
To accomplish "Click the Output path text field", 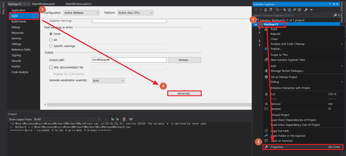I will (129, 60).
